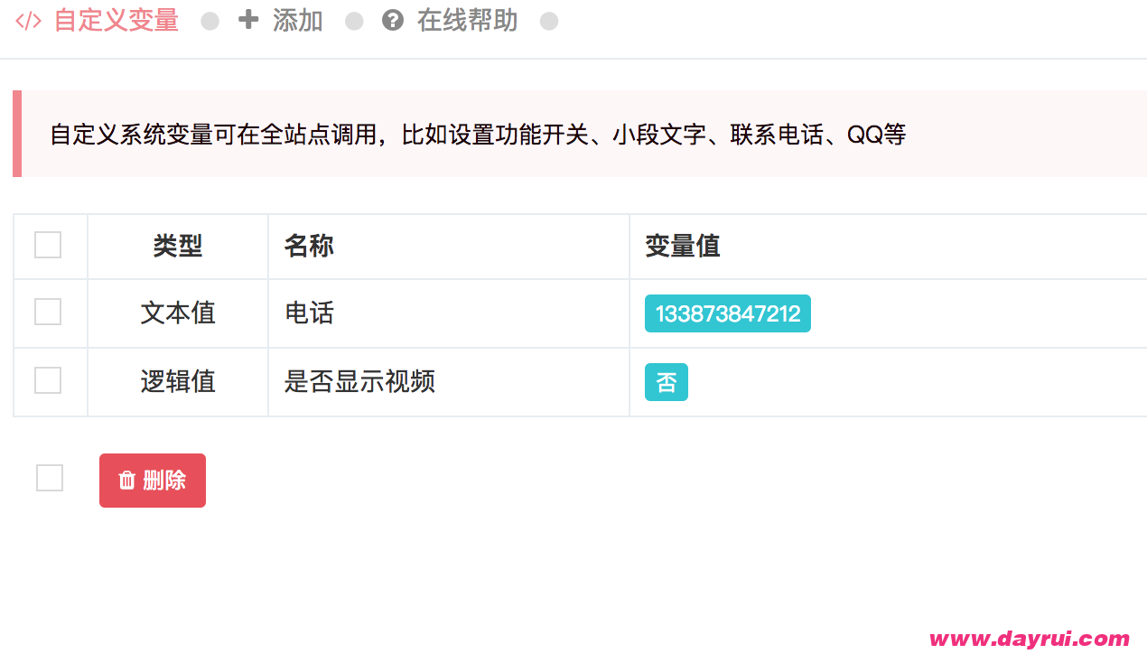Check the box for the 是否显示视频 row

click(x=48, y=380)
